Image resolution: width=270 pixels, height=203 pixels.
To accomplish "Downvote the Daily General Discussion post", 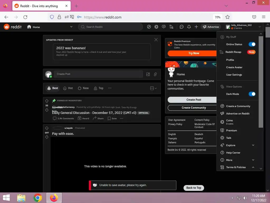I will point(47,110).
